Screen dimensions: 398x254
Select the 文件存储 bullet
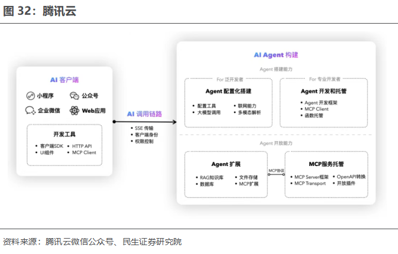click(x=248, y=177)
